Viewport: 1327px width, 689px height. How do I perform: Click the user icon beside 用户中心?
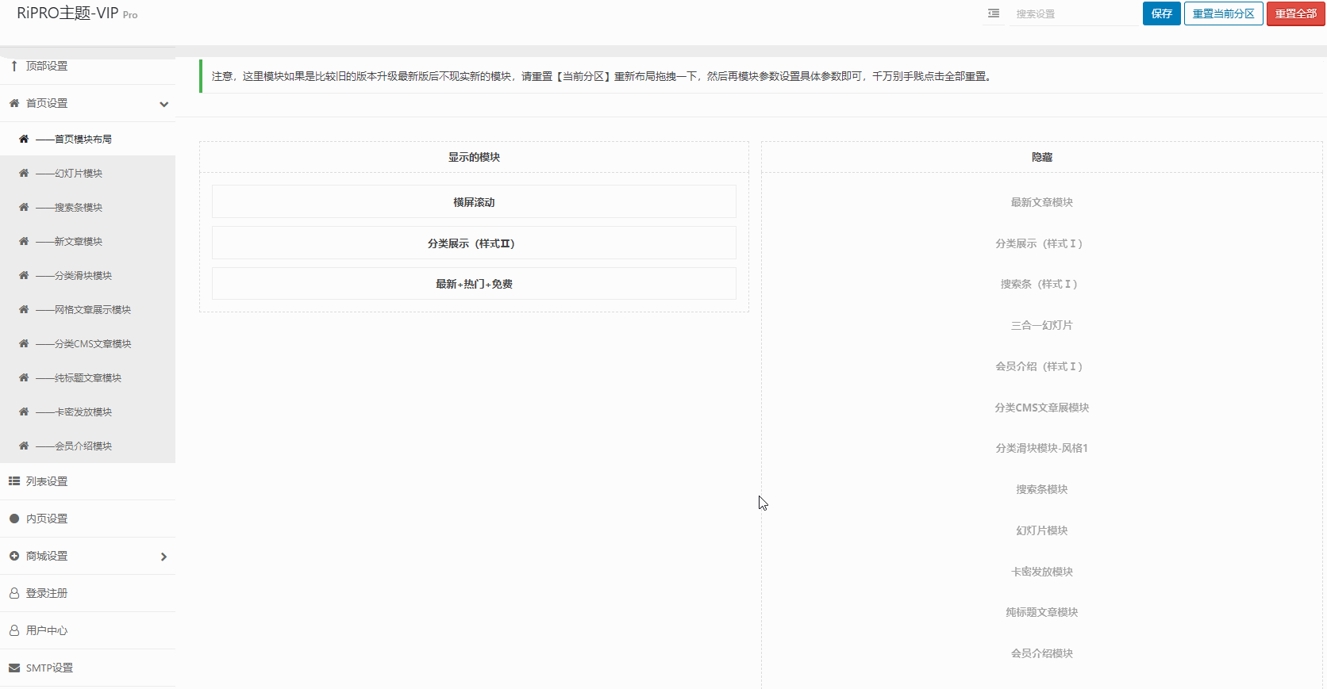[14, 630]
